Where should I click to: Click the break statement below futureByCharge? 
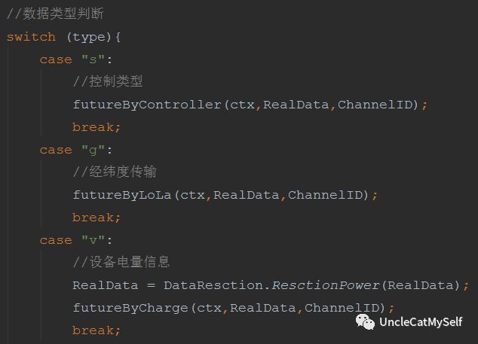[95, 330]
